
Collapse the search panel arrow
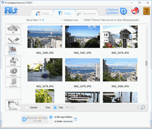coord(138,108)
